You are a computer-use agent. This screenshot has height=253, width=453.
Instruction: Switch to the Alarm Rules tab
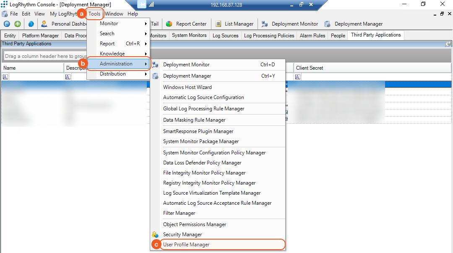[x=312, y=36]
